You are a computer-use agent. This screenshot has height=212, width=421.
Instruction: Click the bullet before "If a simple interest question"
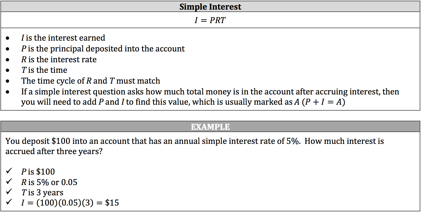click(x=8, y=92)
